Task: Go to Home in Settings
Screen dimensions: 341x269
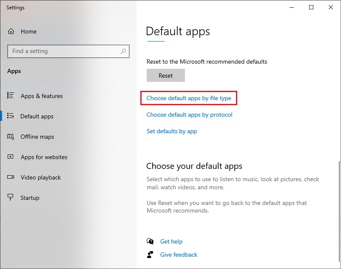Action: click(x=29, y=31)
